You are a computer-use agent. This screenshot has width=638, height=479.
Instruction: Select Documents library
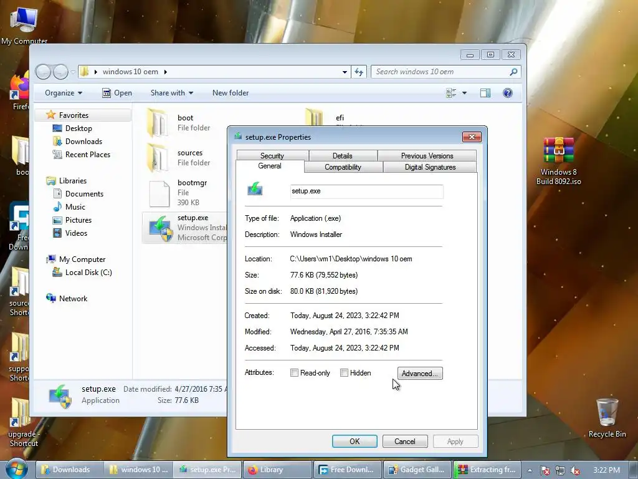point(84,194)
